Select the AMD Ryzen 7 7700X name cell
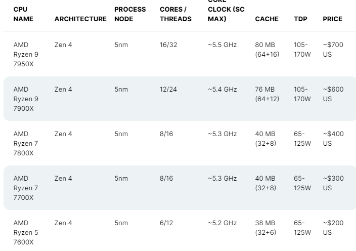 point(26,188)
